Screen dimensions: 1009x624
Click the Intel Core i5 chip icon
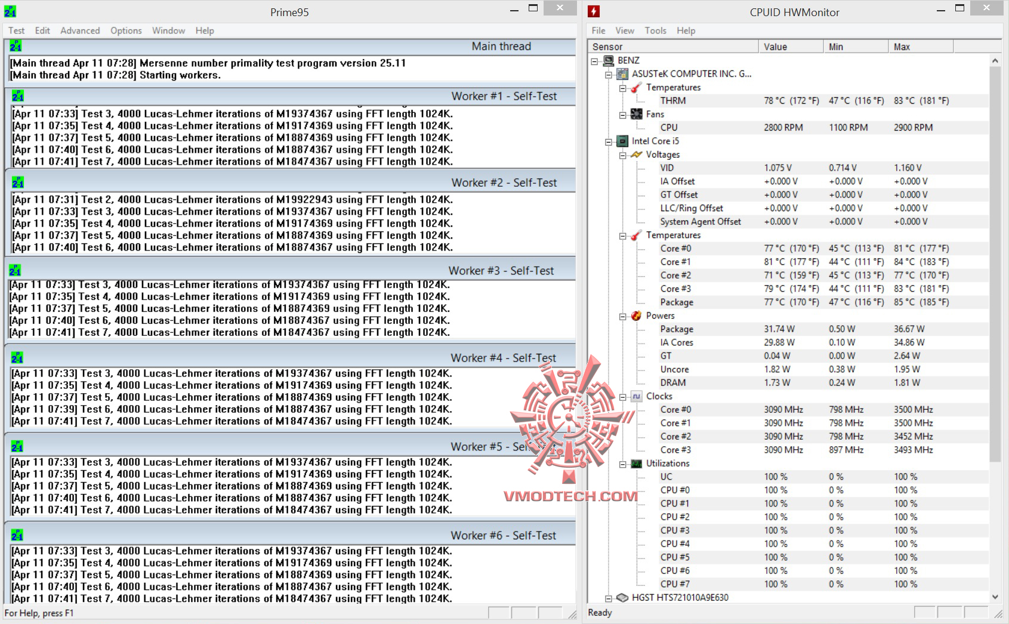coord(622,141)
